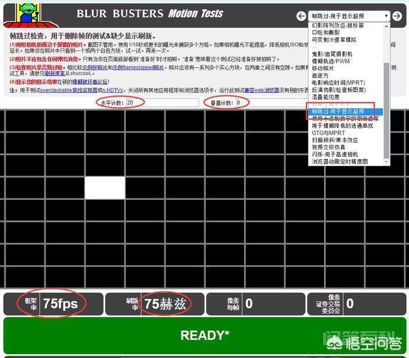Choose '混叠能见度' option
Image resolution: width=409 pixels, height=358 pixels.
(x=325, y=97)
